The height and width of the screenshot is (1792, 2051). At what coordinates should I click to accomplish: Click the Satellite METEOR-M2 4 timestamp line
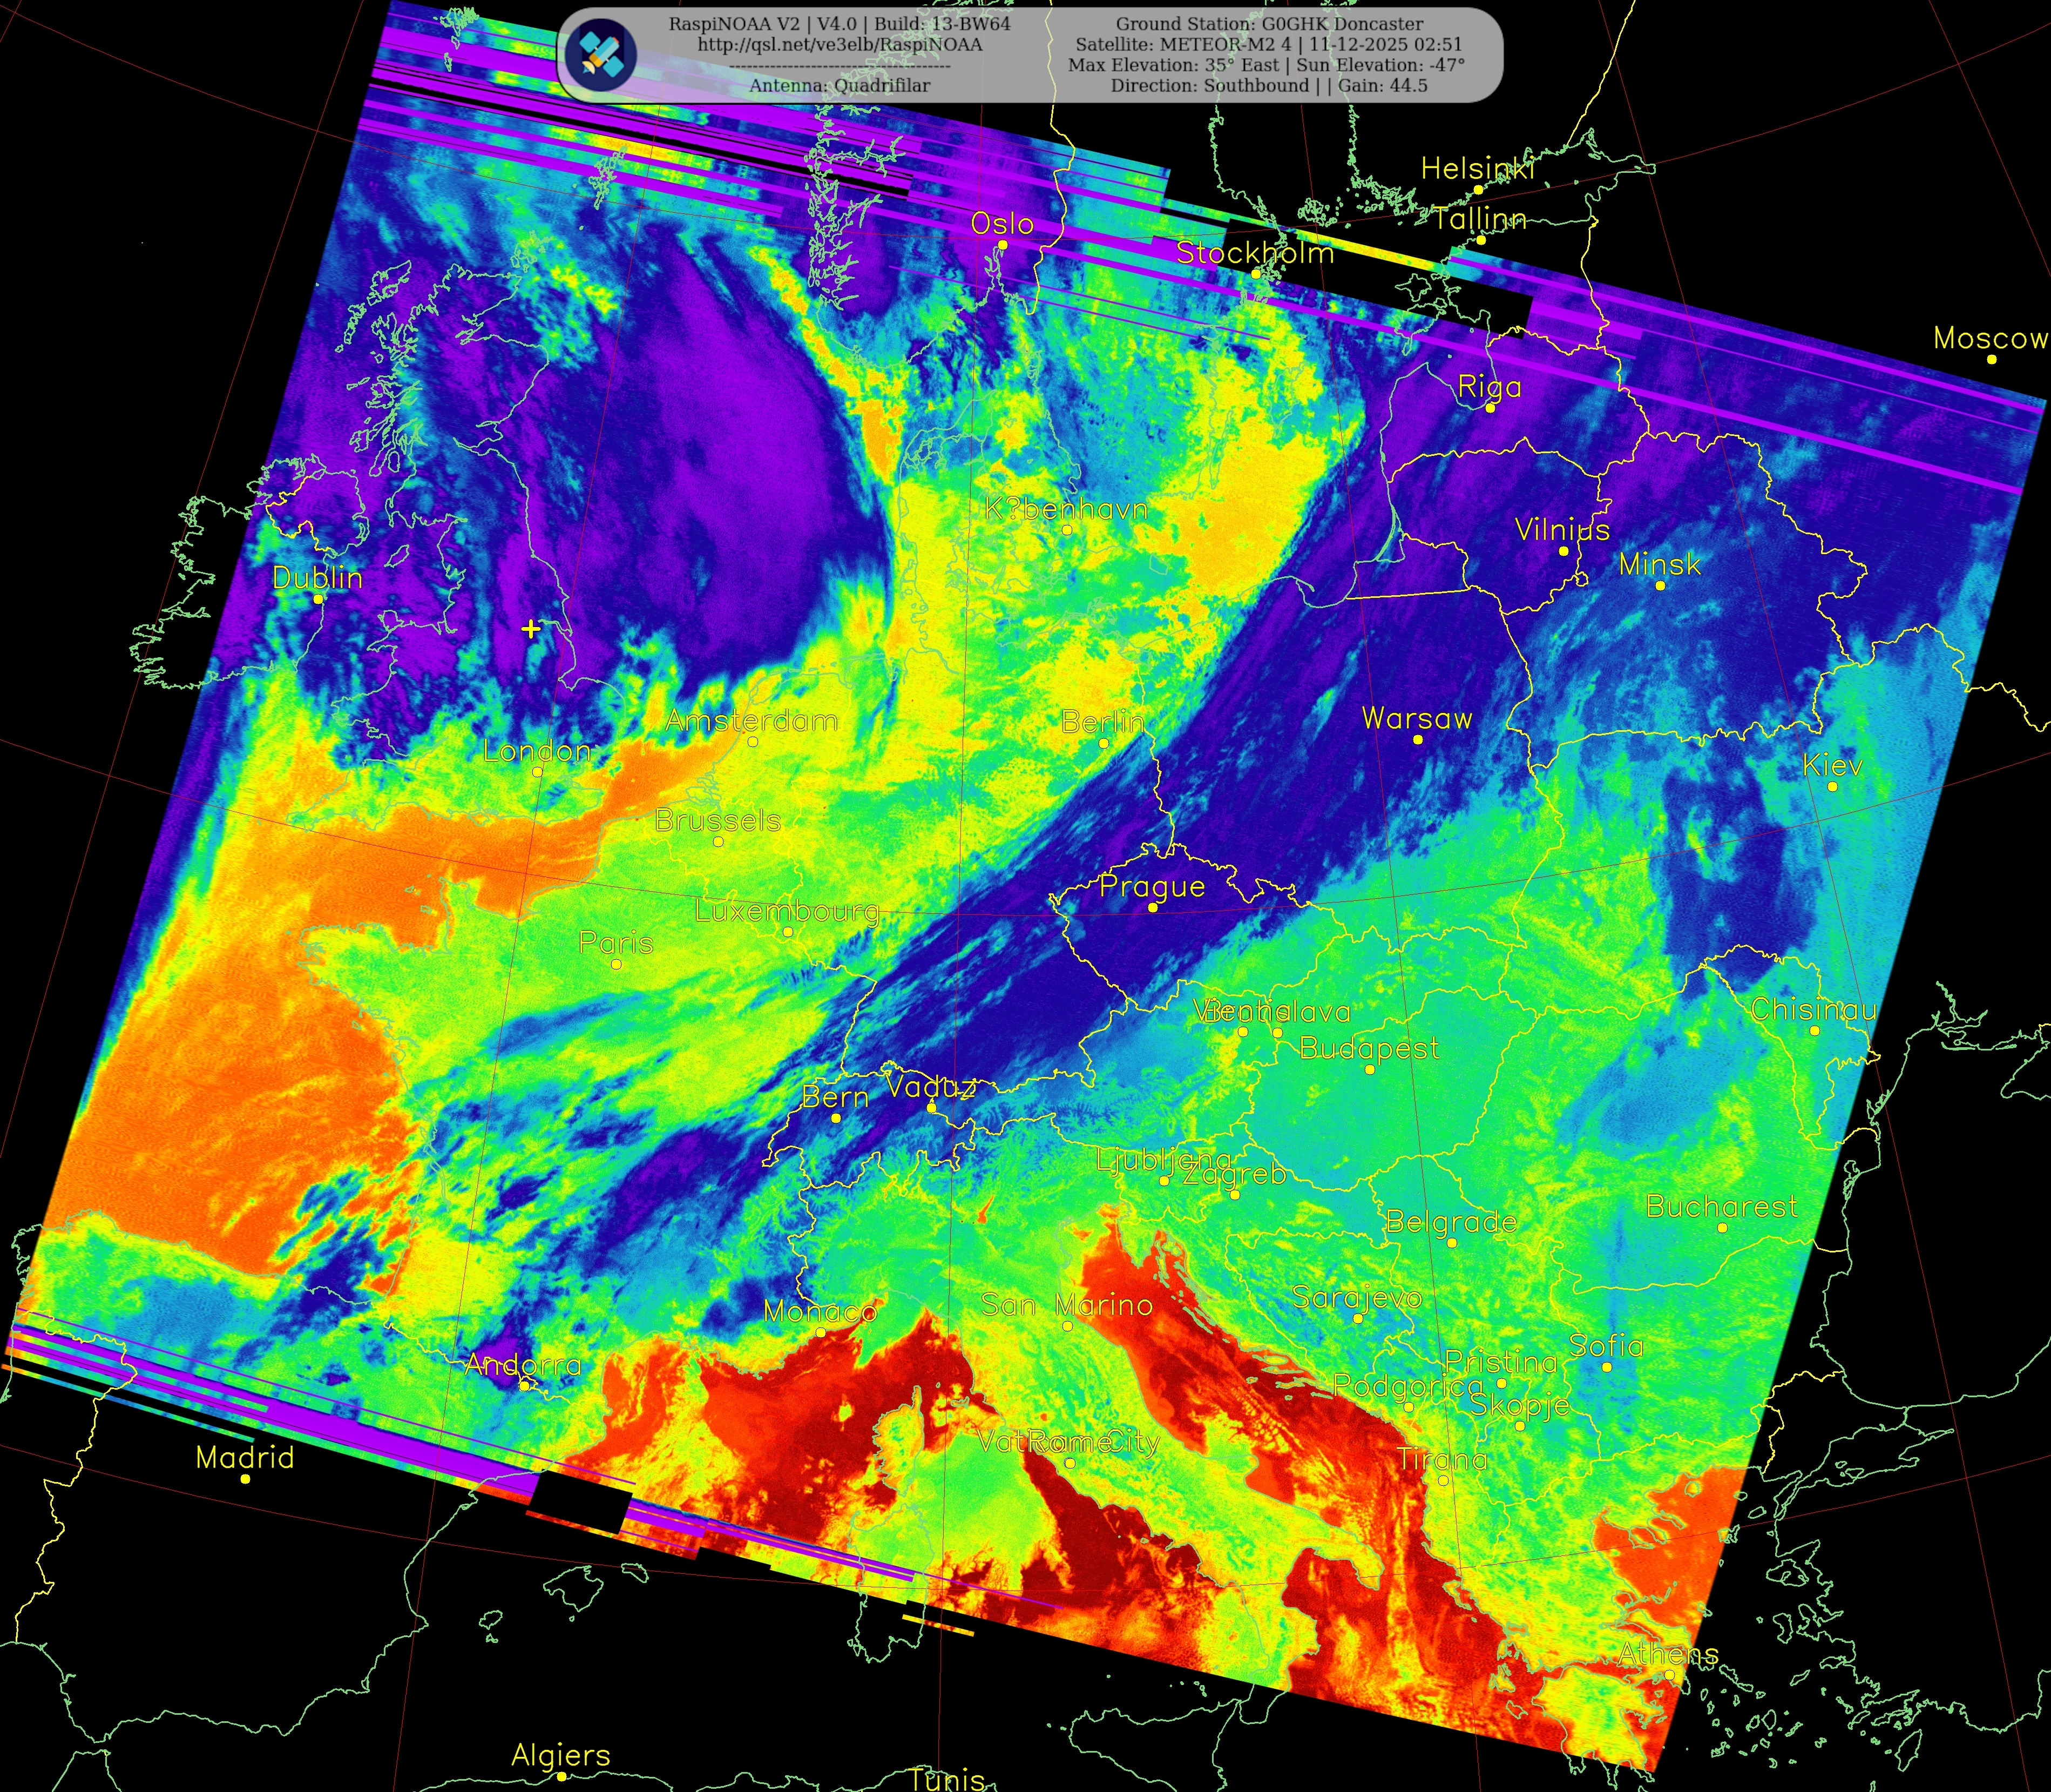(1269, 45)
